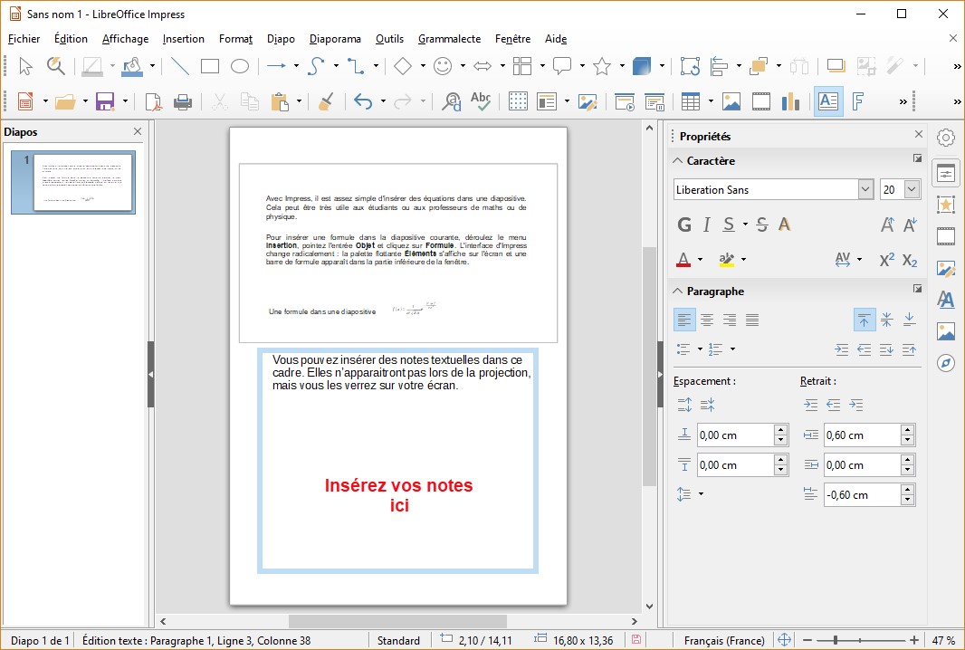The width and height of the screenshot is (965, 650).
Task: Open the Navigator sidebar compass icon
Action: [x=946, y=363]
